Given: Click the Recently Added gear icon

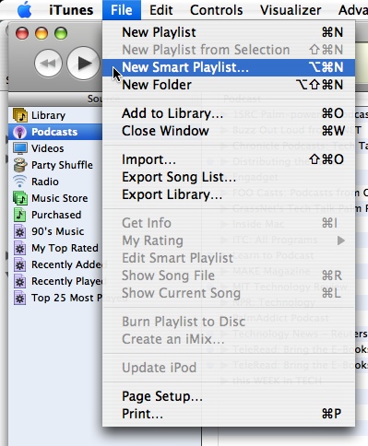Looking at the screenshot, I should tap(20, 264).
